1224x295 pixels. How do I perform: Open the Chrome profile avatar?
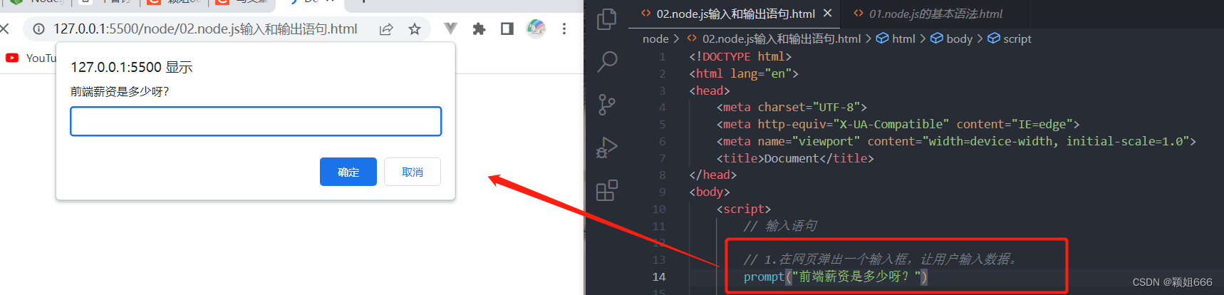pyautogui.click(x=536, y=29)
